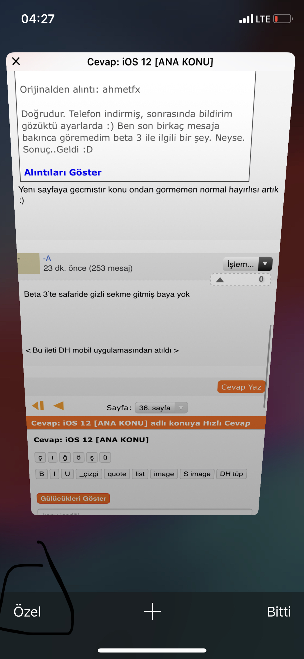Click the DH tüp button

pos(232,474)
